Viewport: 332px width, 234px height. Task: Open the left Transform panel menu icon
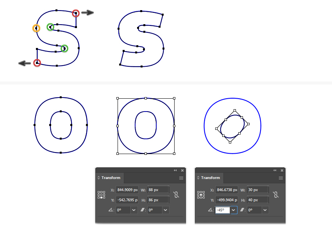[x=181, y=178]
